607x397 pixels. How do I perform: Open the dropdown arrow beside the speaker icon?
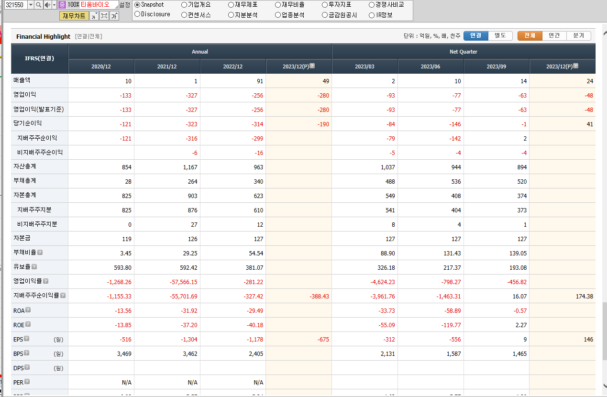coord(54,5)
